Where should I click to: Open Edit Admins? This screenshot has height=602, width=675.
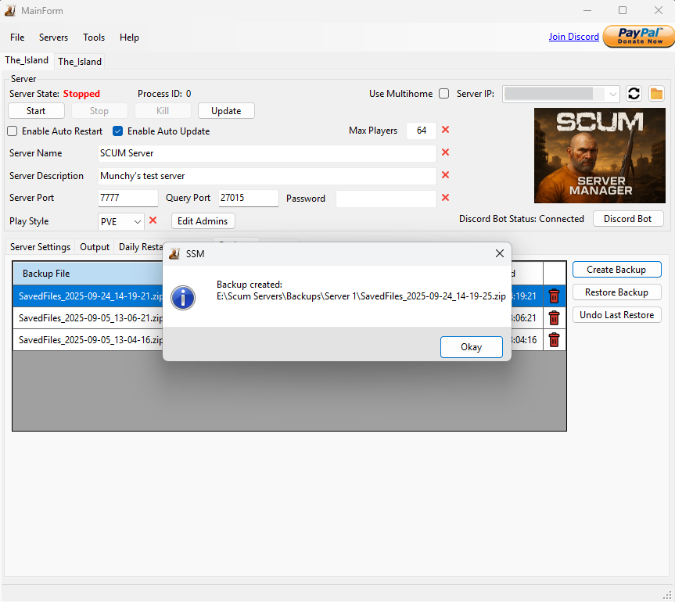(x=203, y=221)
